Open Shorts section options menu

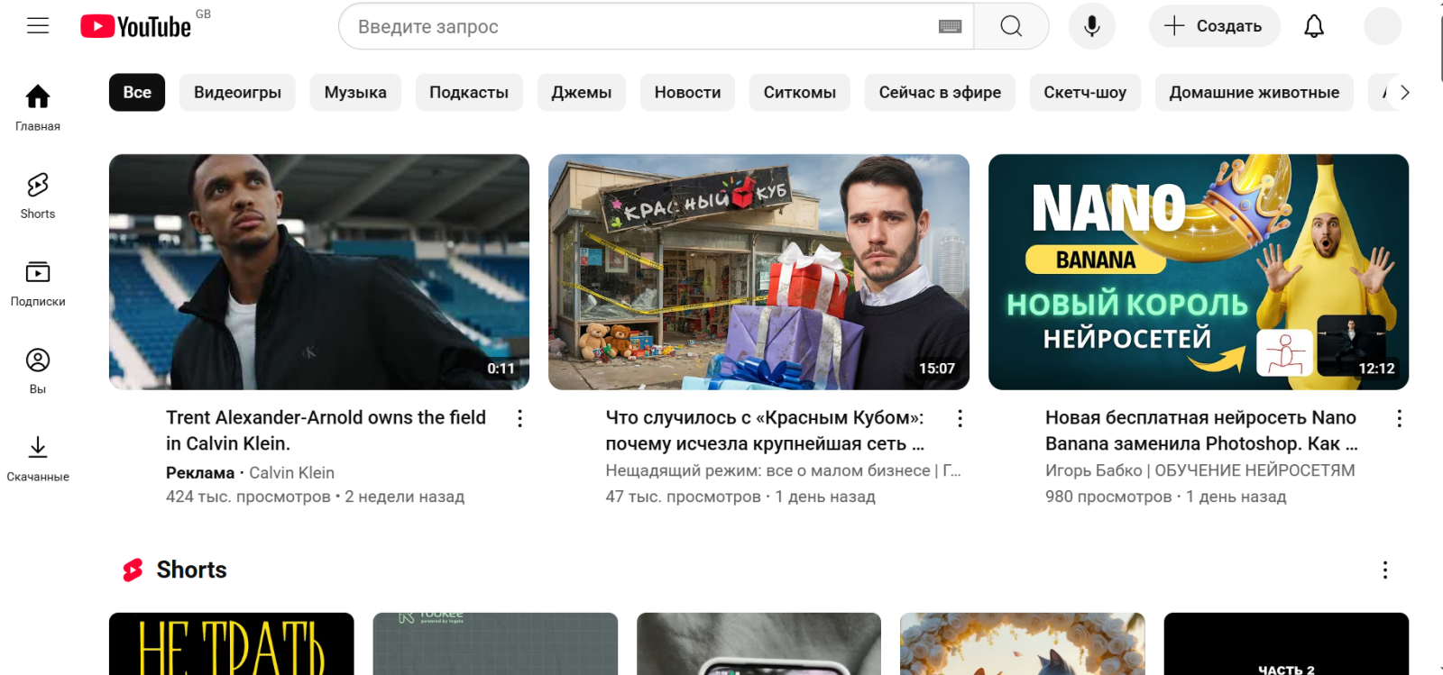[x=1384, y=570]
